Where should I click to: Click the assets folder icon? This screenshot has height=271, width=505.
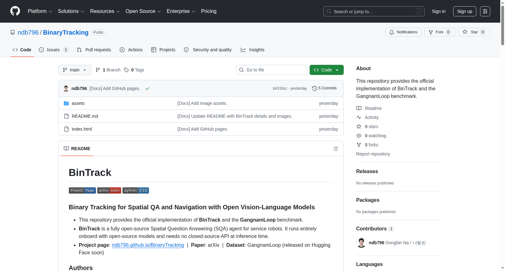[x=66, y=103]
